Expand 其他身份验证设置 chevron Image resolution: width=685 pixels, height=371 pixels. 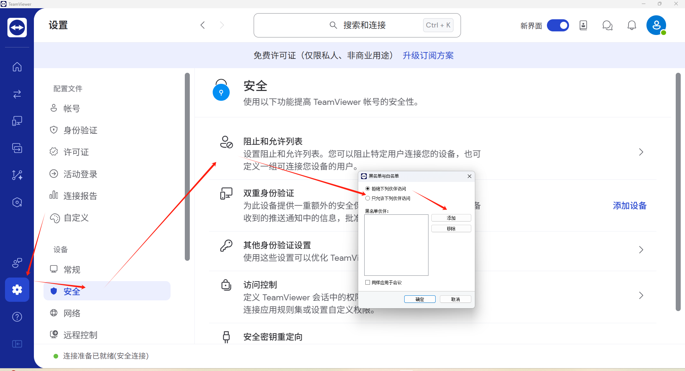(641, 250)
